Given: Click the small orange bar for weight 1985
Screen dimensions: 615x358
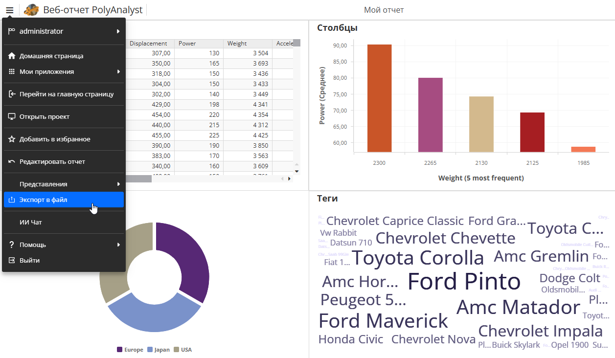Looking at the screenshot, I should pos(583,149).
